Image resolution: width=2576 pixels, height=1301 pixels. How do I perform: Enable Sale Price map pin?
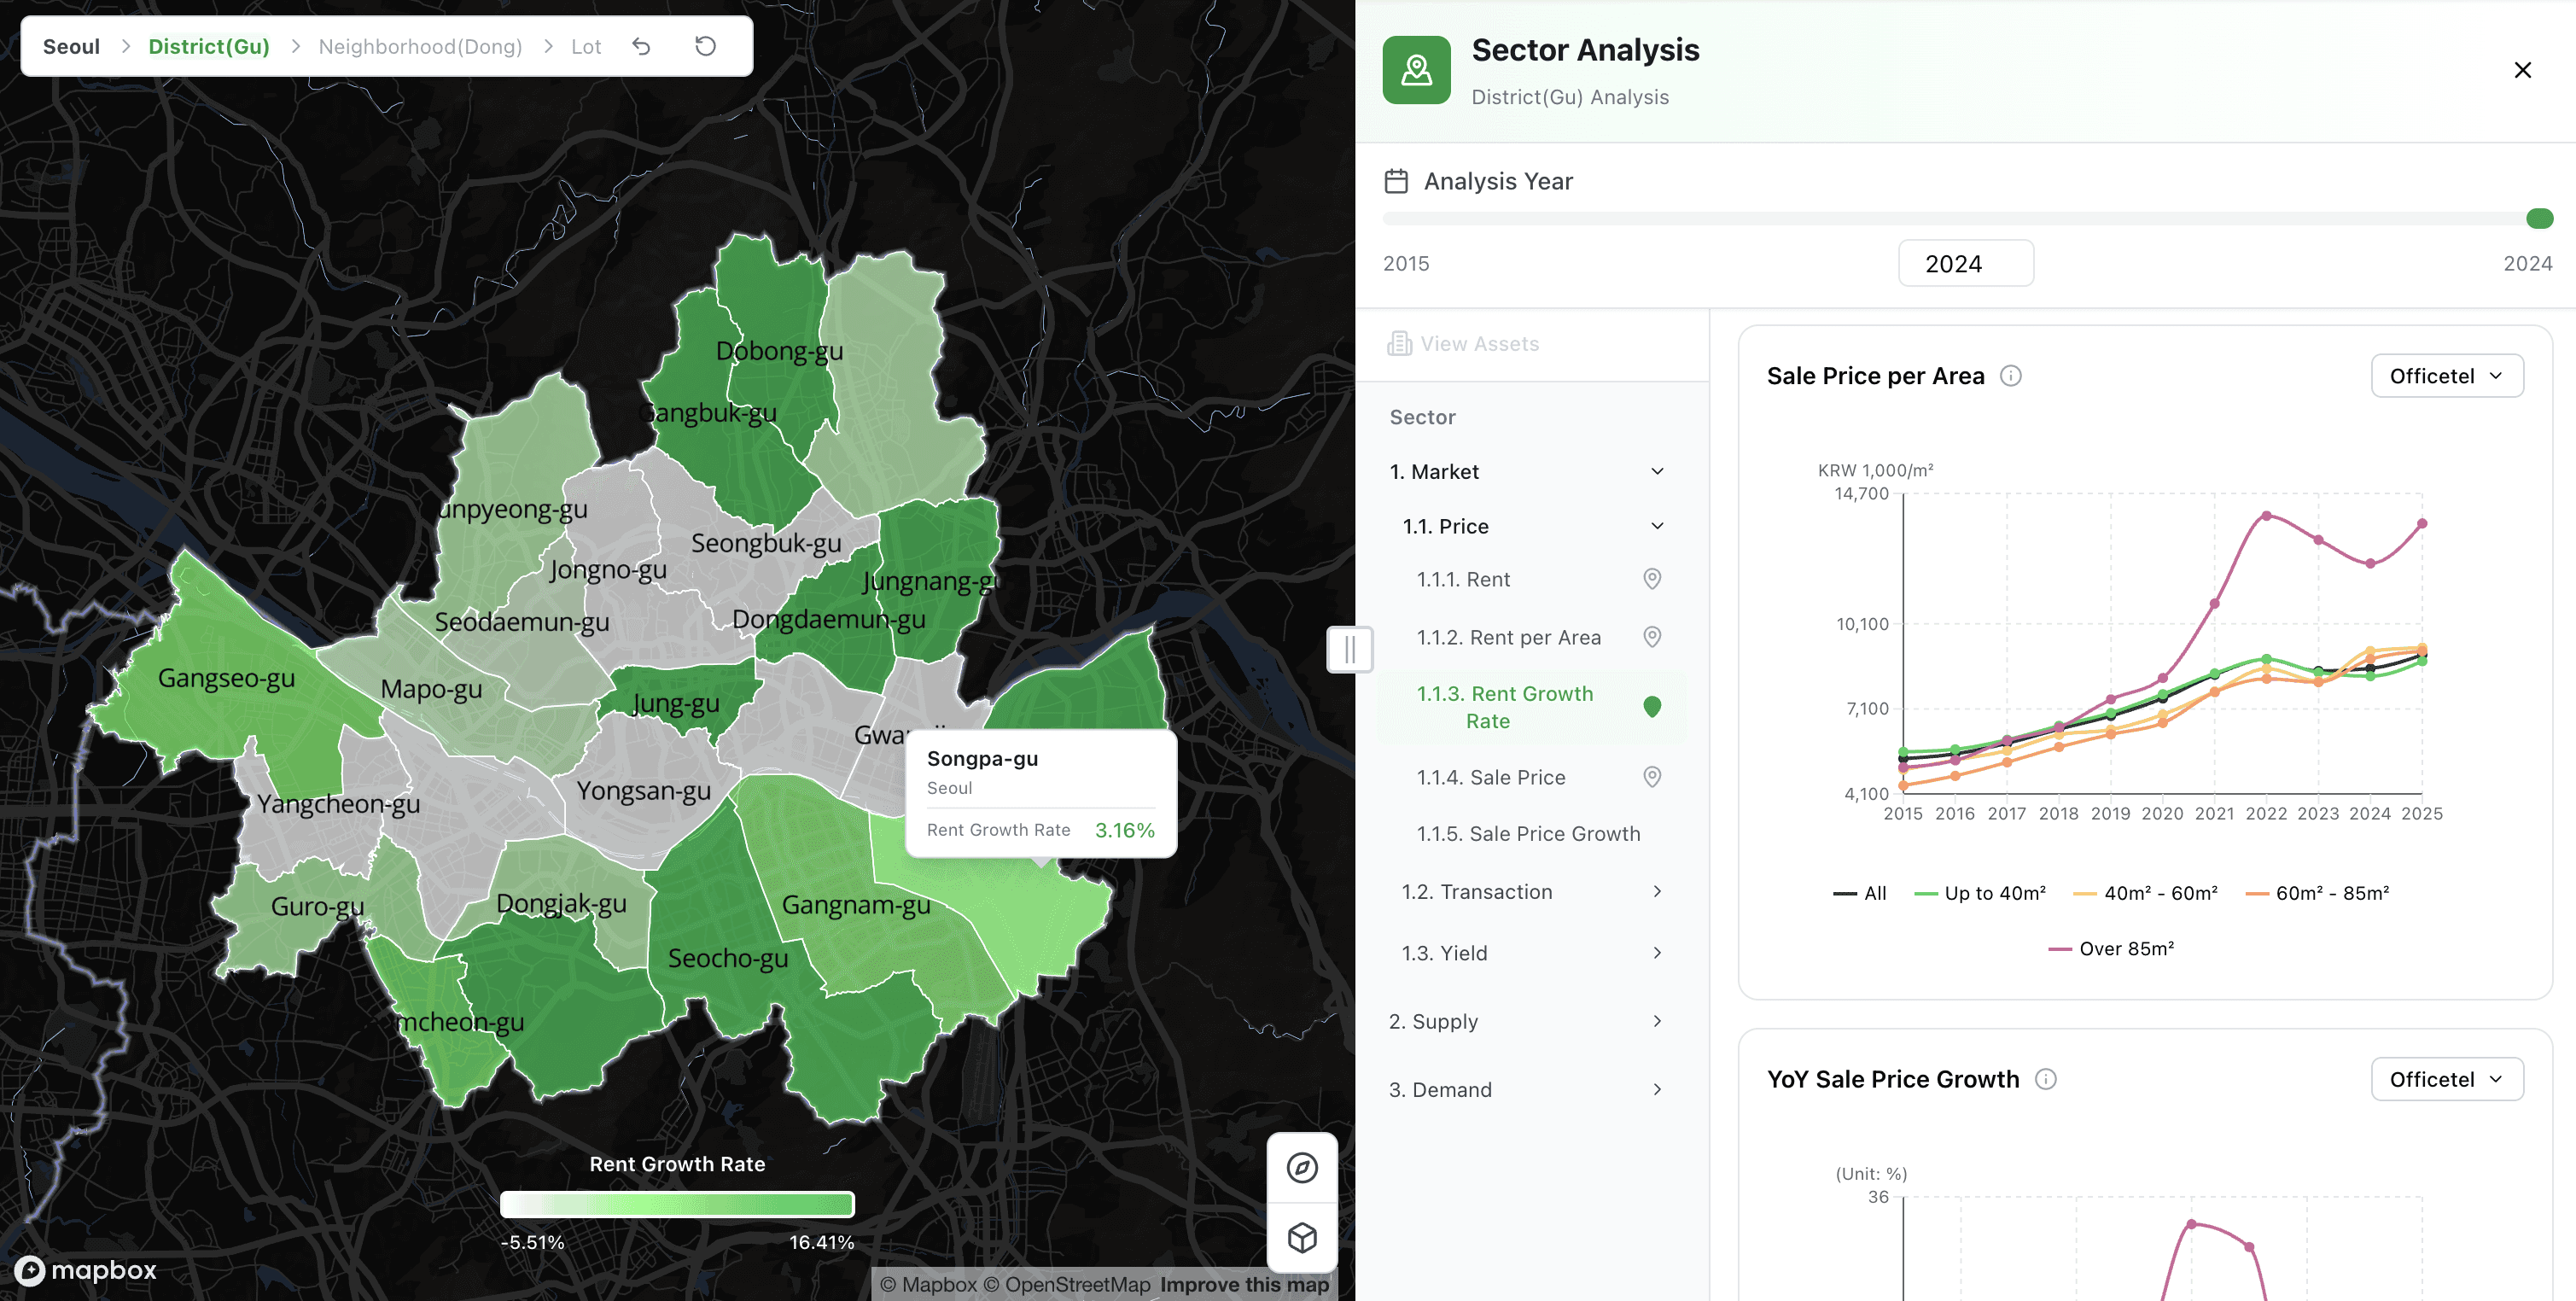[x=1652, y=777]
